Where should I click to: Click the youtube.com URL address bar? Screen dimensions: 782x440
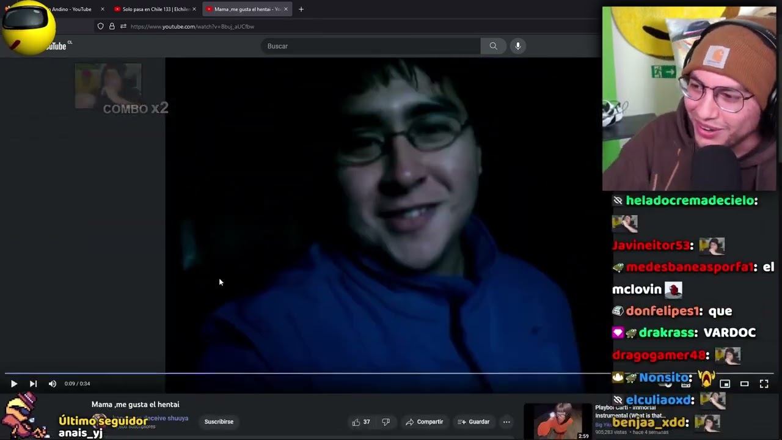point(192,26)
